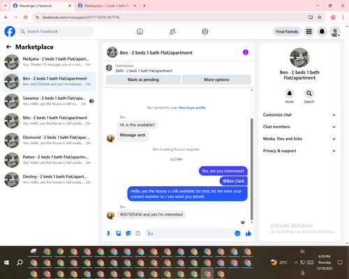Open Destiny conversation
The height and width of the screenshot is (279, 349).
click(49, 179)
